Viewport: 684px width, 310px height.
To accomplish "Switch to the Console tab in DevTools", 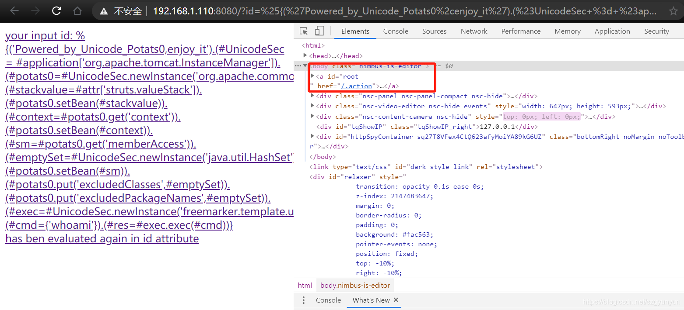I will click(396, 31).
